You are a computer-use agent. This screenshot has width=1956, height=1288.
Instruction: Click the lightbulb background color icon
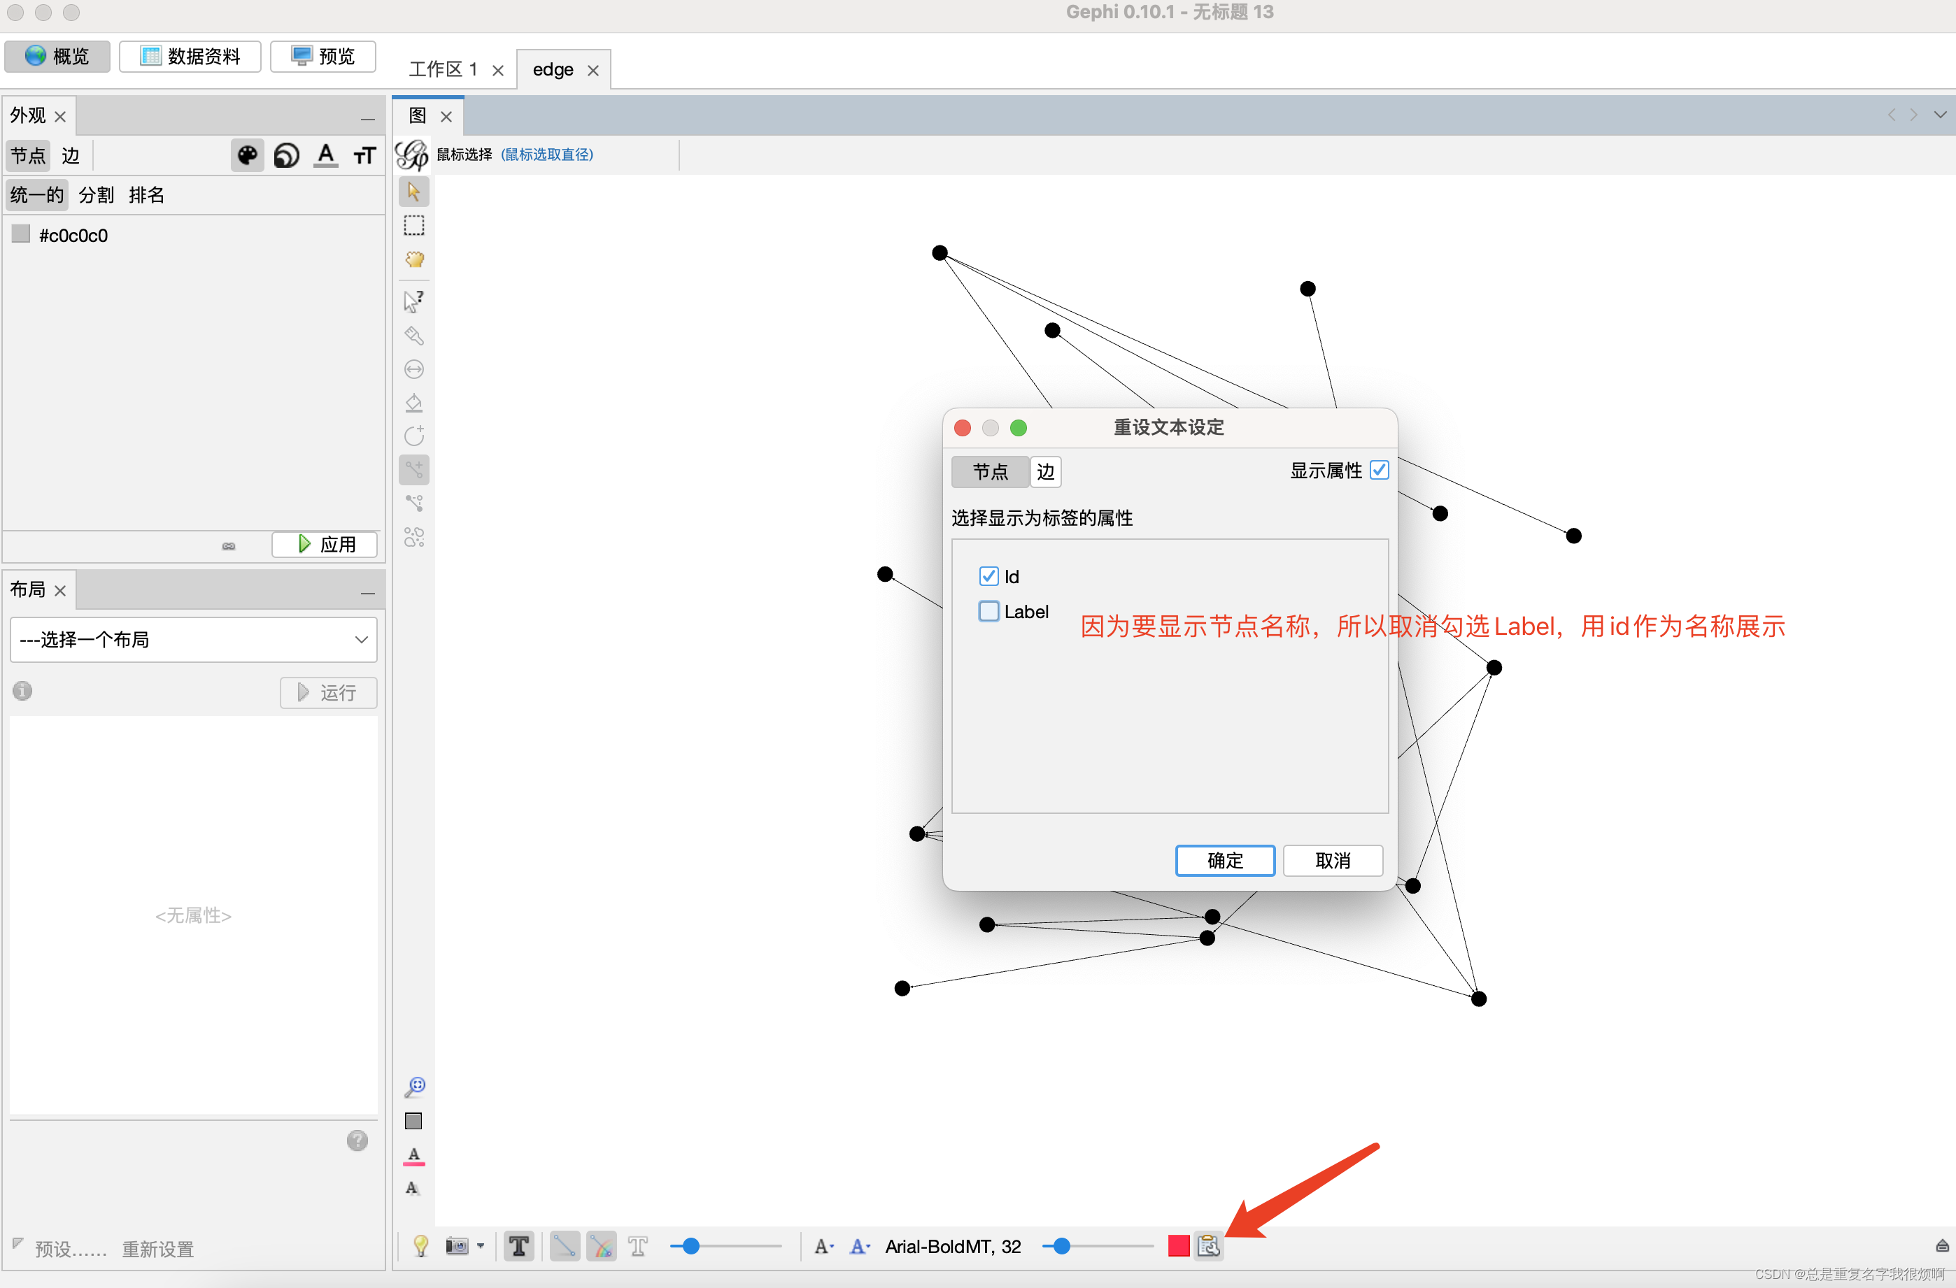tap(420, 1246)
